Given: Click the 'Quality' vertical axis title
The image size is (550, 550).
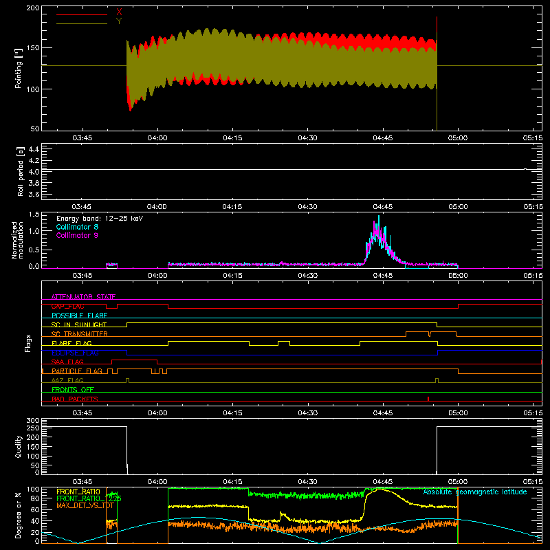Looking at the screenshot, I should 19,446.
